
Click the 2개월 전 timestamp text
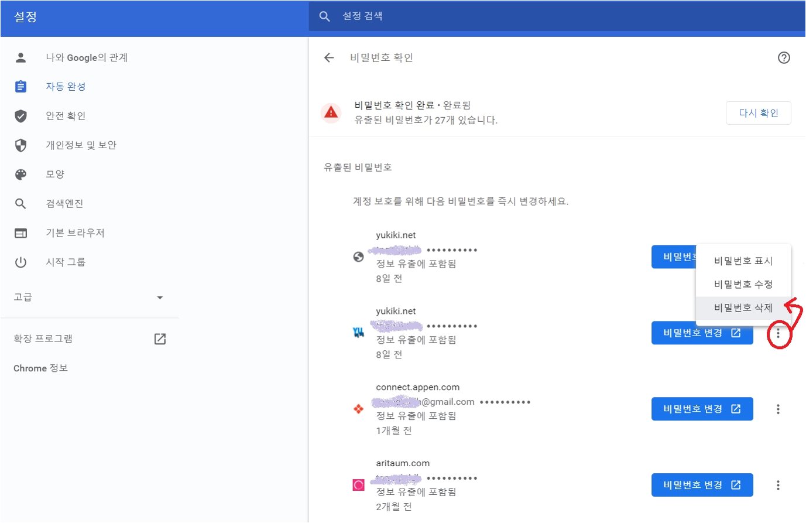point(394,507)
